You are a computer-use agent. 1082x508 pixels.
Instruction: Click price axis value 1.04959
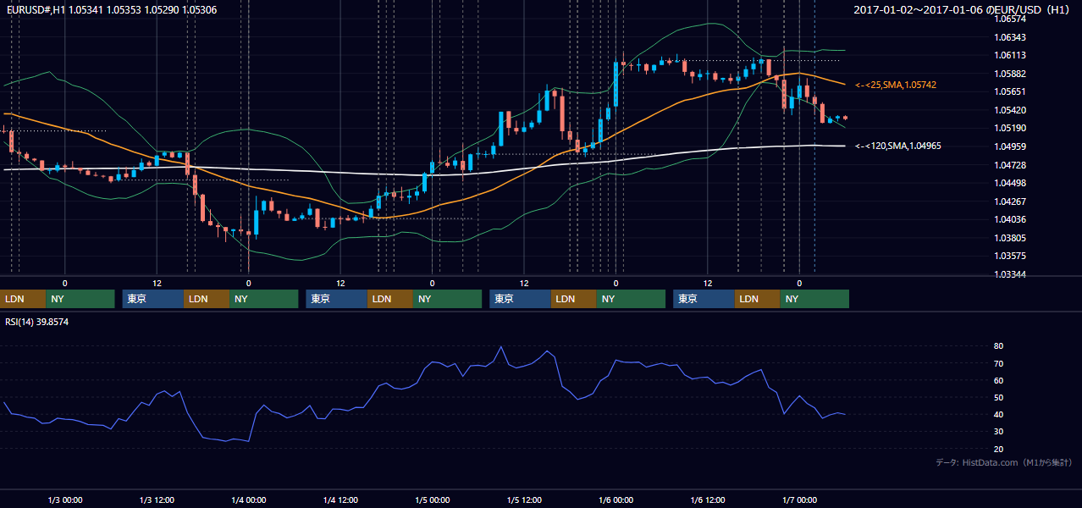1009,146
